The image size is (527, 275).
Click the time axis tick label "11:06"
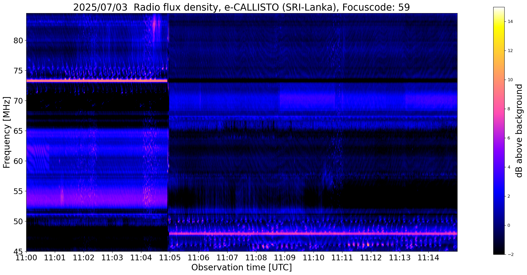coord(198,258)
